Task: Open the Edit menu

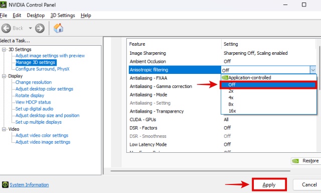Action: pyautogui.click(x=17, y=16)
